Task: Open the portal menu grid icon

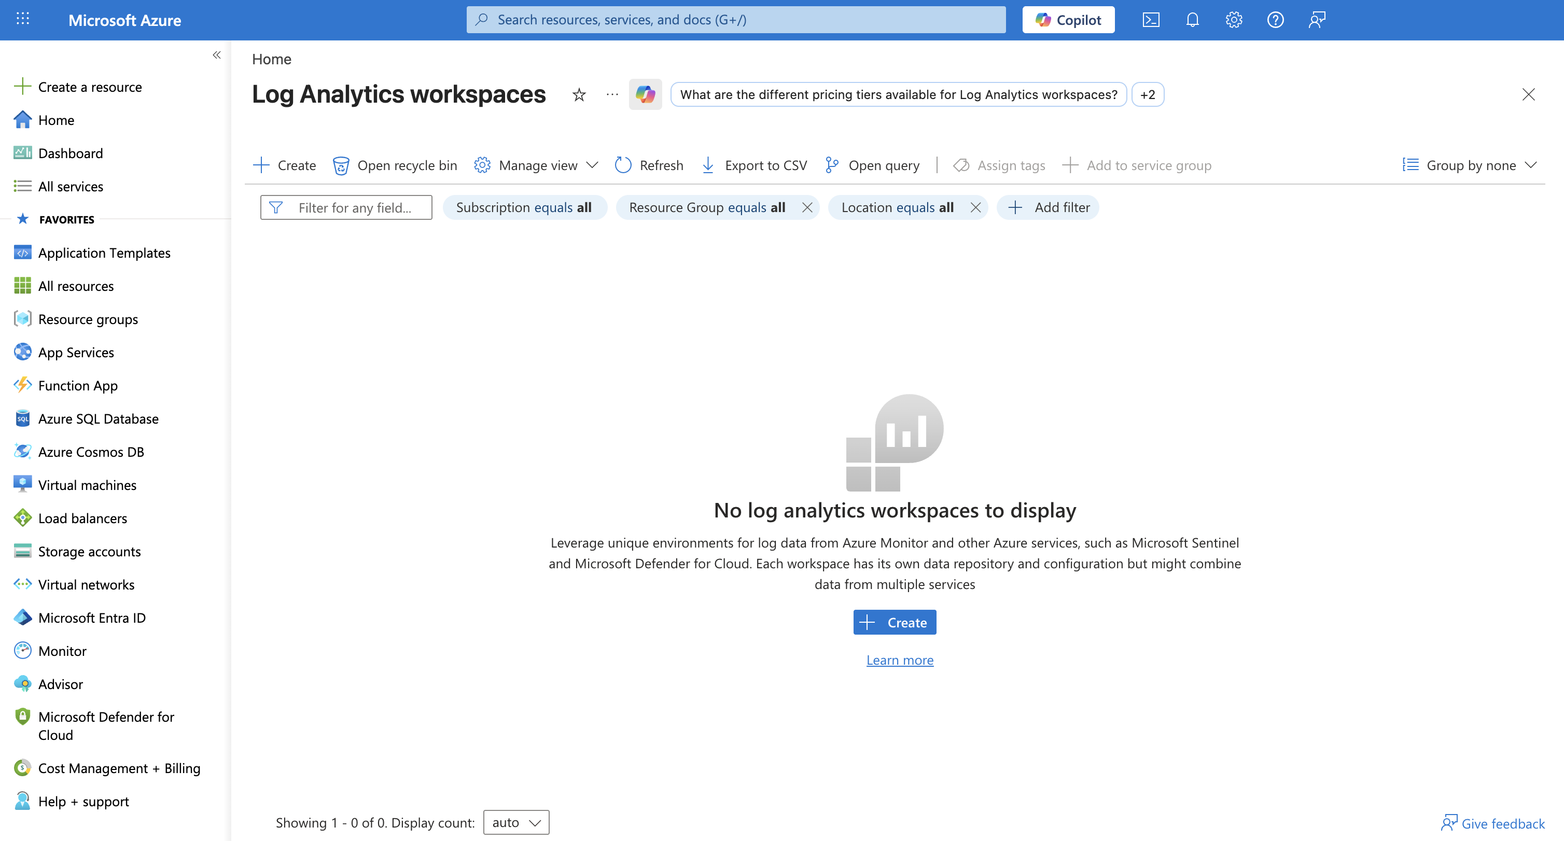Action: pos(22,19)
